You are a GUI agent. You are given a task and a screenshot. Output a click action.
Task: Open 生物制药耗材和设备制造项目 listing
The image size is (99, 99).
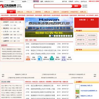(41, 47)
